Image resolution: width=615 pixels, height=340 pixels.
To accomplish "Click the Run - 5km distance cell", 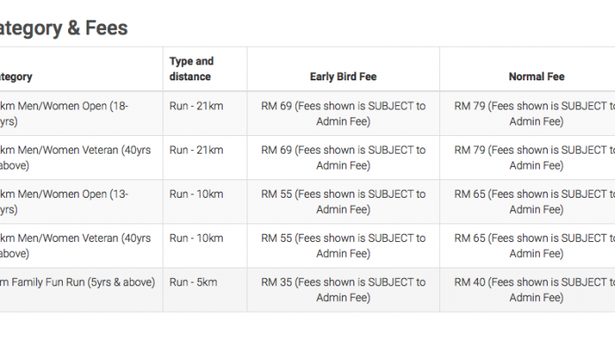I will 205,290.
